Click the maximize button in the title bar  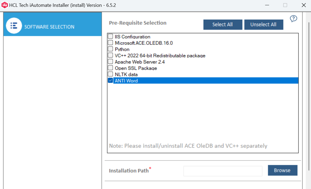[x=285, y=5]
